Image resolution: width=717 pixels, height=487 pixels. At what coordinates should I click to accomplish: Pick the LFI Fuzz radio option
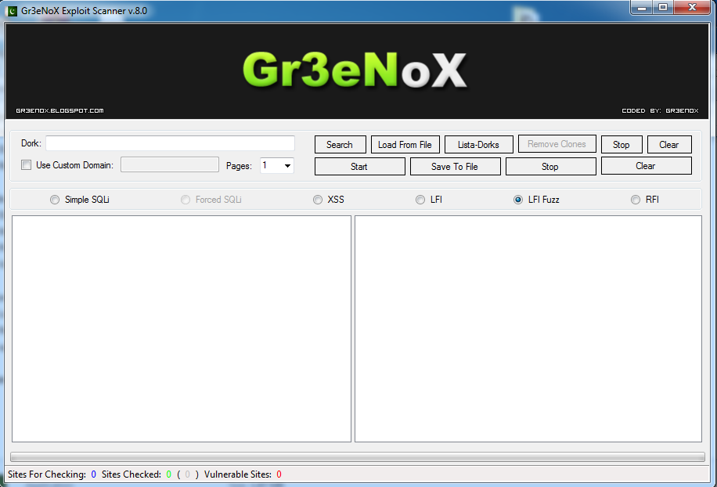click(518, 200)
